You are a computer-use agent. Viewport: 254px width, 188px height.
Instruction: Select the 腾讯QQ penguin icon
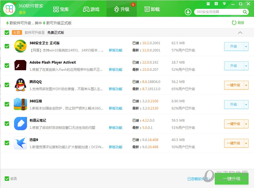point(20,85)
